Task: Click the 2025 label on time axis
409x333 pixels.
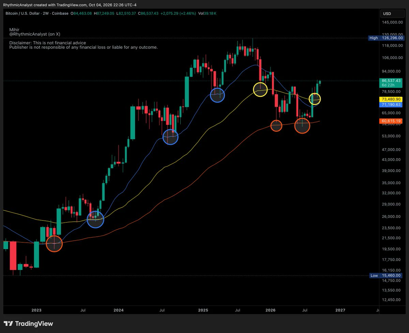Action: (203, 310)
